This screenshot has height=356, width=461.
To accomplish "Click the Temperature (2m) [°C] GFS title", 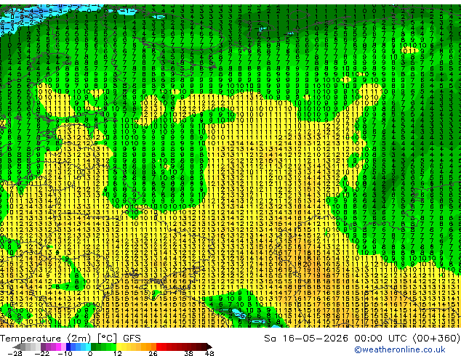I will (71, 339).
